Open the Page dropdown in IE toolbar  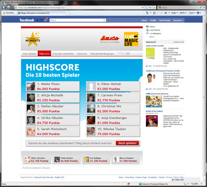(x=174, y=13)
